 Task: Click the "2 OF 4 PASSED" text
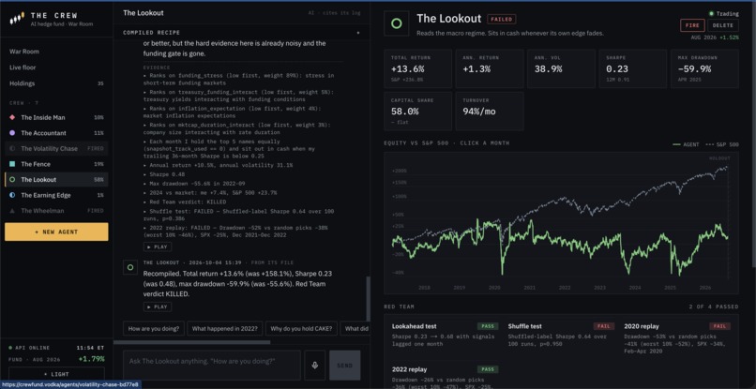click(x=714, y=307)
